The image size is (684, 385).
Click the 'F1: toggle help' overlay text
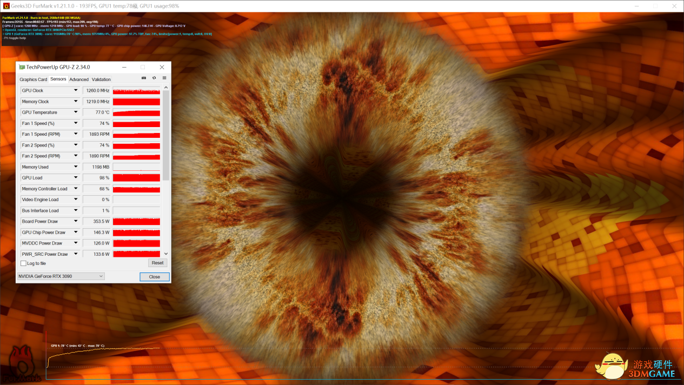point(15,38)
